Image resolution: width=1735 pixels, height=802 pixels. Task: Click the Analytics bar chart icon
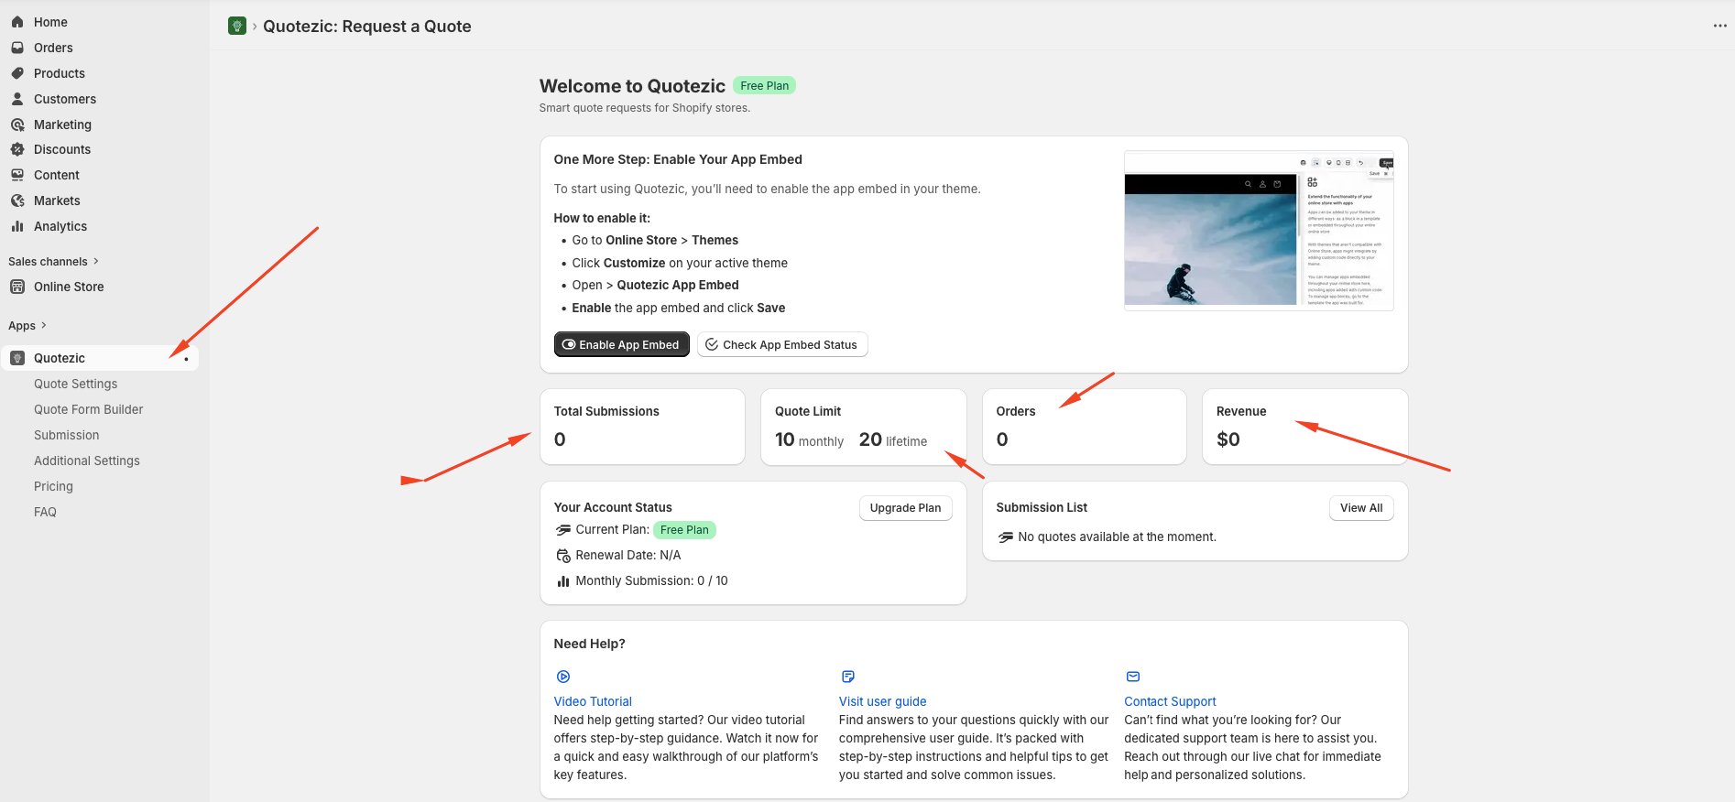[x=17, y=226]
